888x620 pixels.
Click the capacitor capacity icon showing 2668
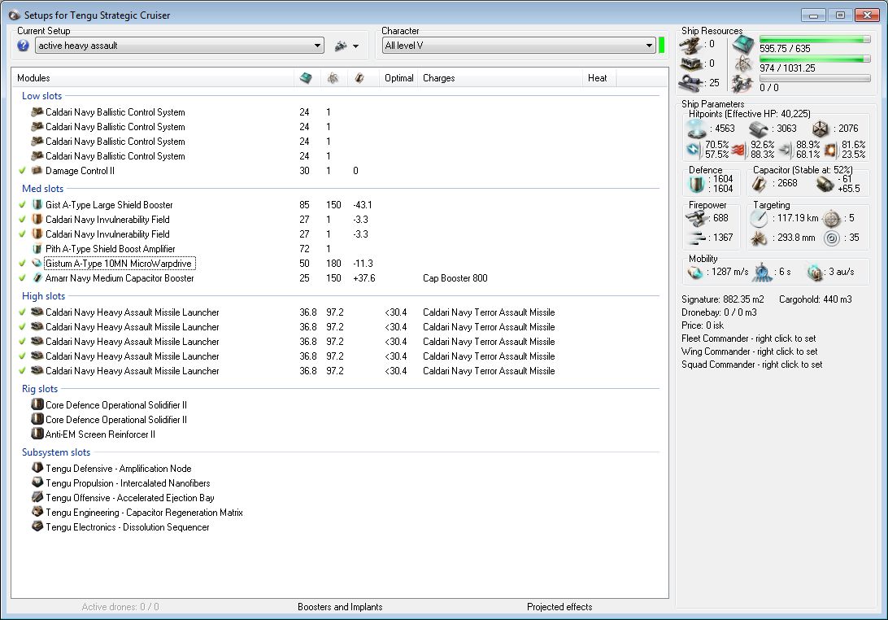click(x=759, y=184)
